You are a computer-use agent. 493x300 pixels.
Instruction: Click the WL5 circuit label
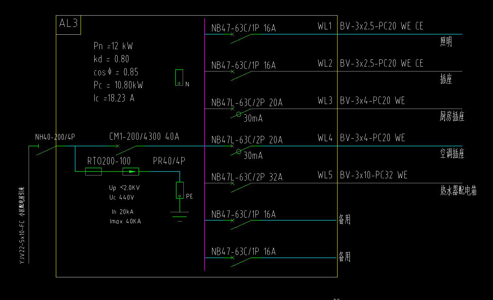tap(325, 175)
